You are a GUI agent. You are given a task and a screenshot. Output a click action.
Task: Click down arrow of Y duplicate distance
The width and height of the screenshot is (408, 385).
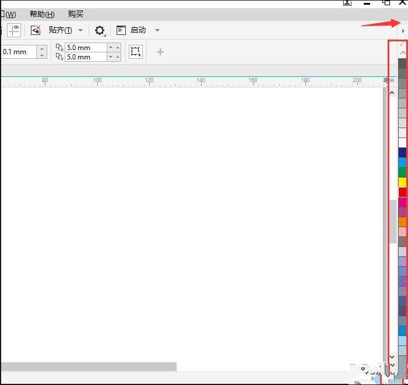click(x=111, y=56)
